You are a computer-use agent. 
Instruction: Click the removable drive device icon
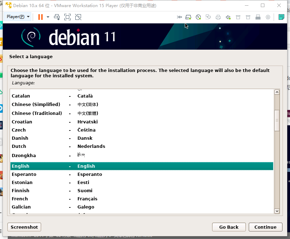[x=258, y=17]
